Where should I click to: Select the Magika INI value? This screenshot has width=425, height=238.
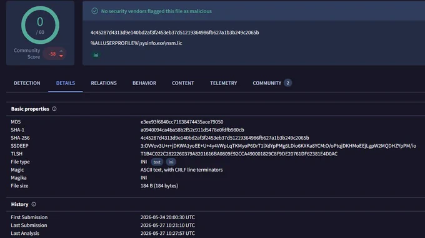pos(144,178)
